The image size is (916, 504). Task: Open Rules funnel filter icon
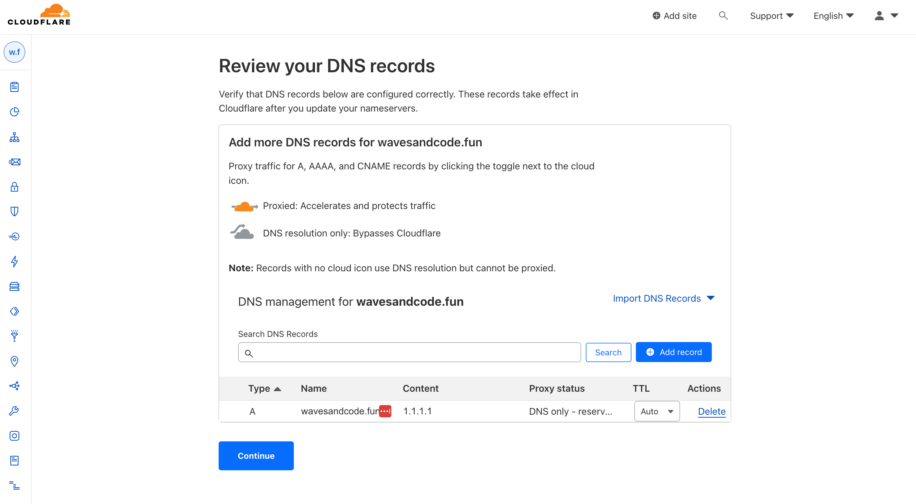click(x=14, y=336)
